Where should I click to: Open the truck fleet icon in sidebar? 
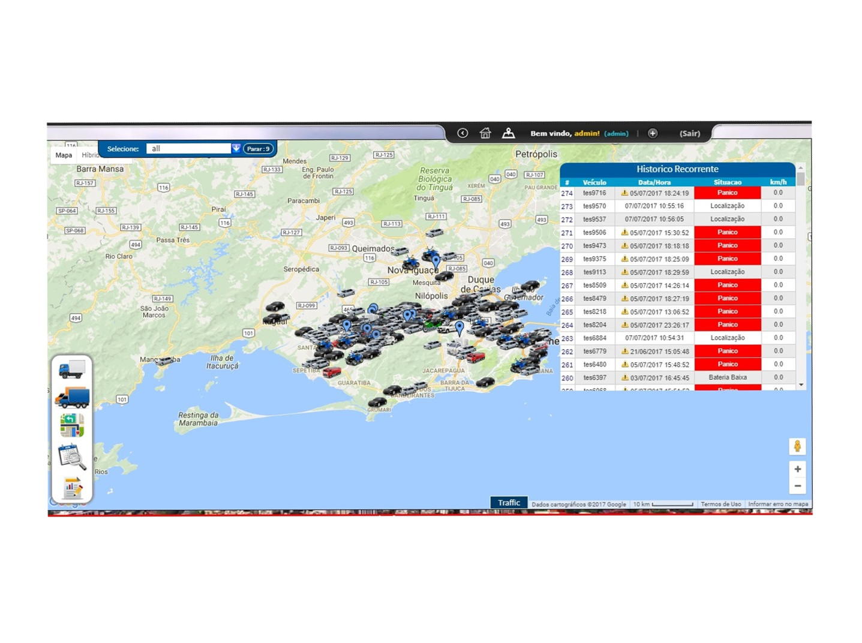pyautogui.click(x=72, y=397)
